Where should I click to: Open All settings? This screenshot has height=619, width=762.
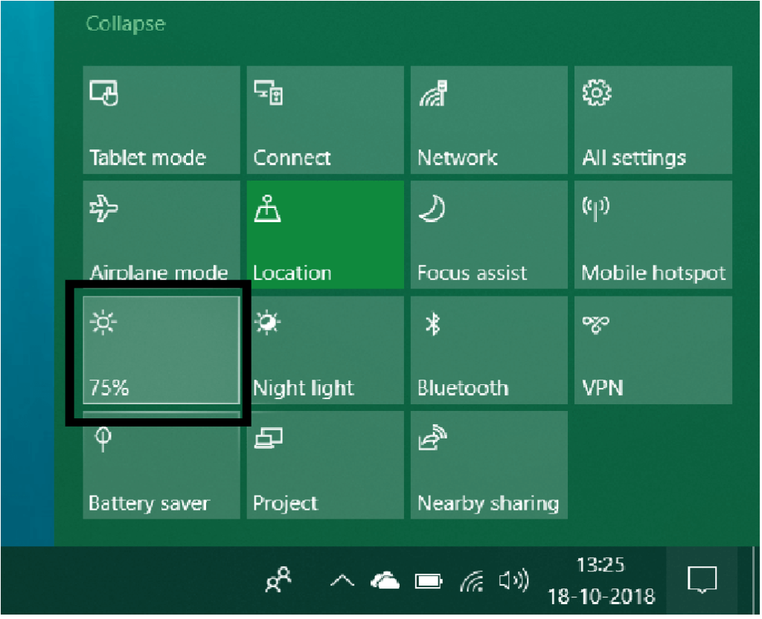653,119
